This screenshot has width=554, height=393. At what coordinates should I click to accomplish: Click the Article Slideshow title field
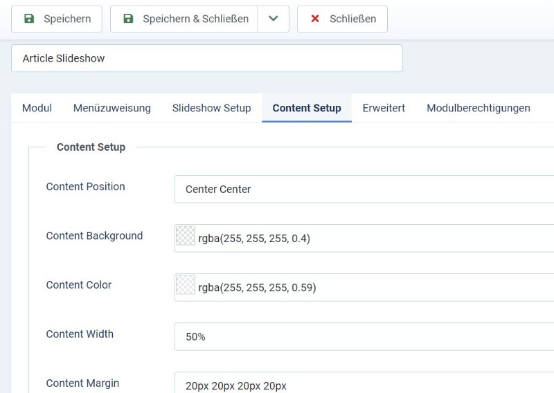206,58
